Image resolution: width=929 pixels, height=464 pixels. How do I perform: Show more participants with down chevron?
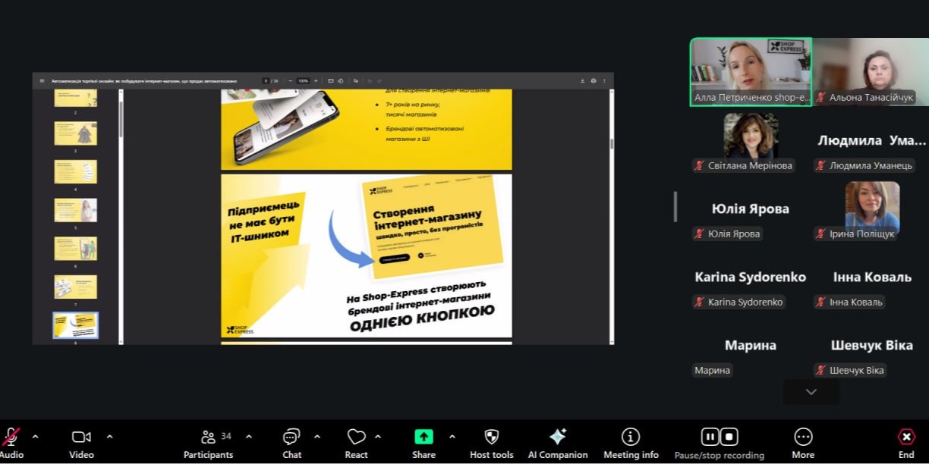pyautogui.click(x=811, y=392)
